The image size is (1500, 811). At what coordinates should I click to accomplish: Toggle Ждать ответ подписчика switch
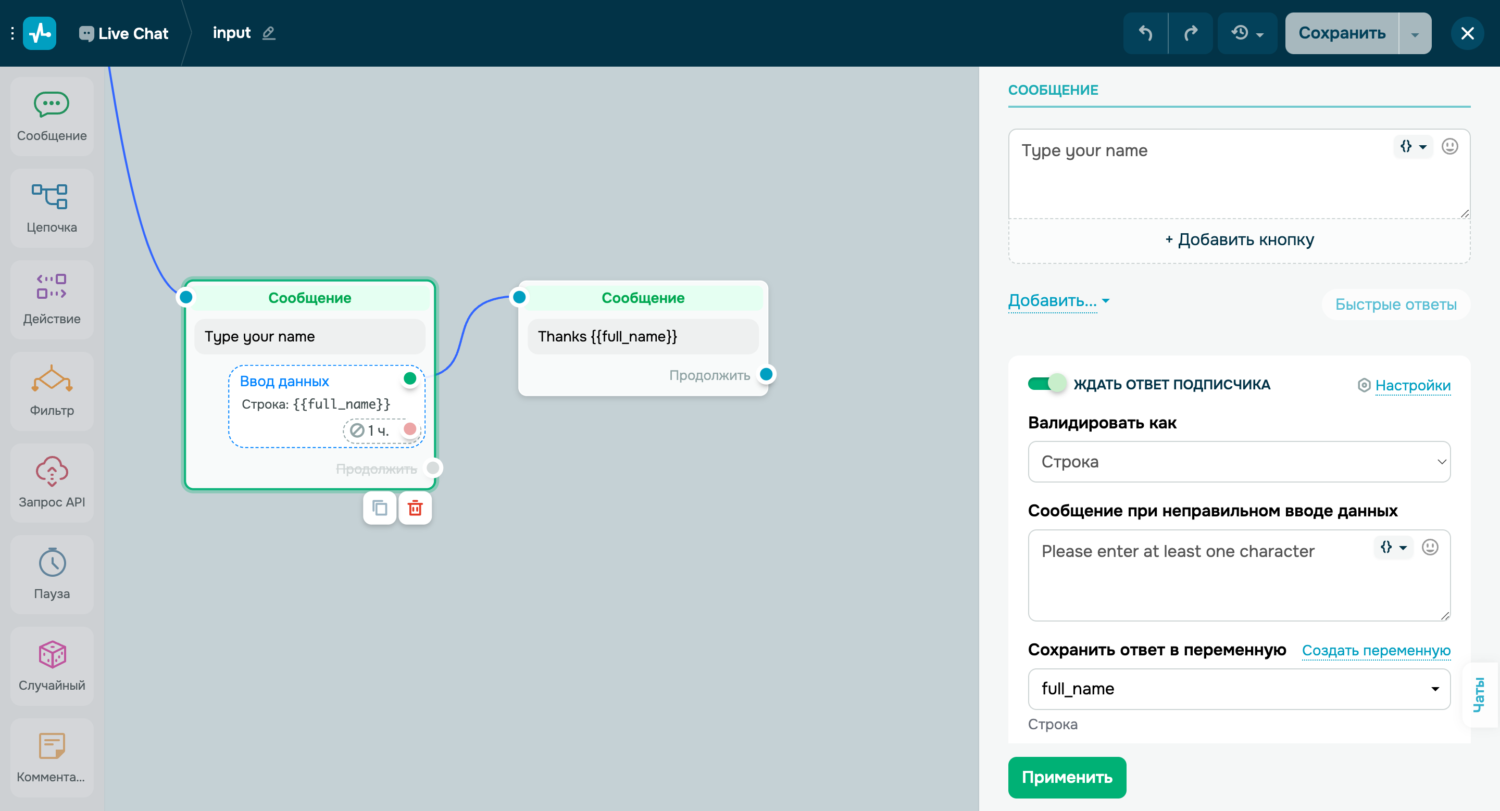click(1046, 384)
